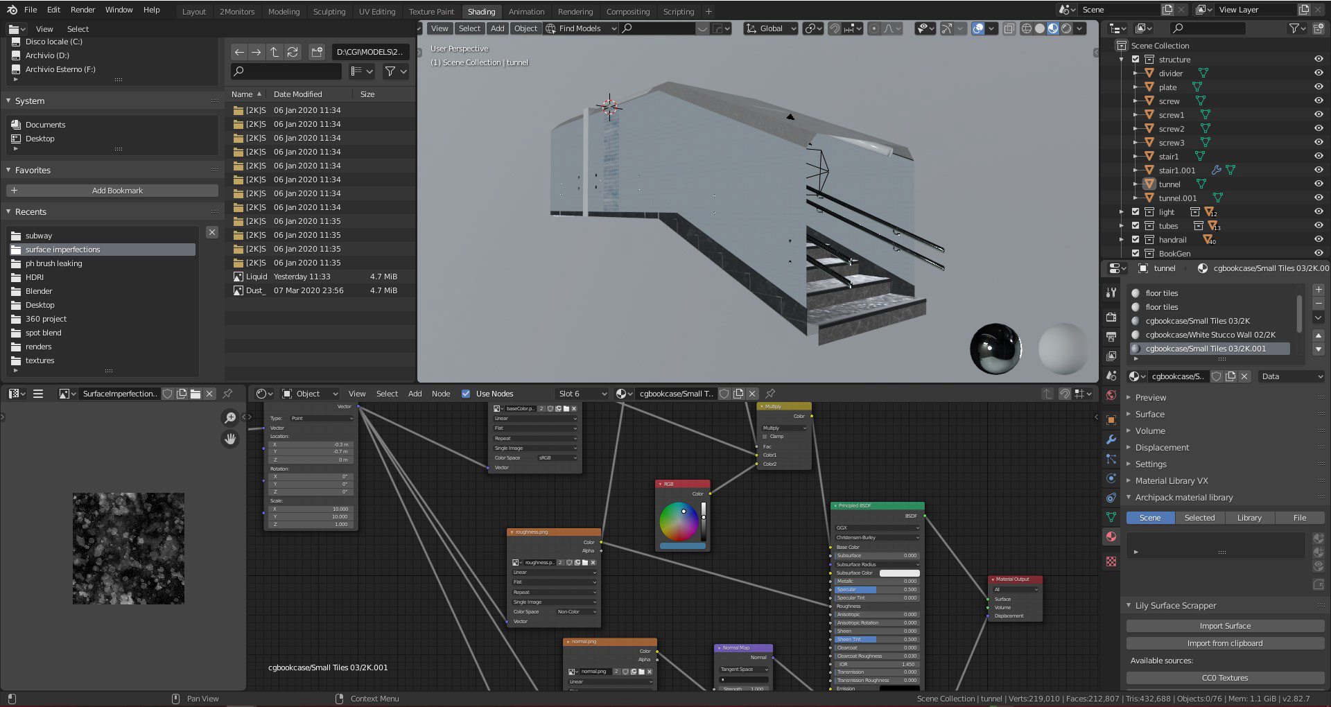Expand the Displacement panel
Image resolution: width=1331 pixels, height=707 pixels.
coord(1162,448)
